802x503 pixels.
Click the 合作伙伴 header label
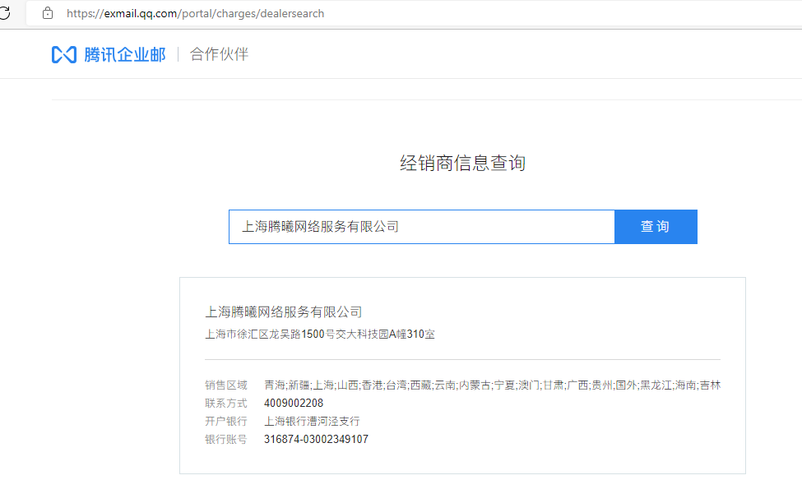[219, 54]
